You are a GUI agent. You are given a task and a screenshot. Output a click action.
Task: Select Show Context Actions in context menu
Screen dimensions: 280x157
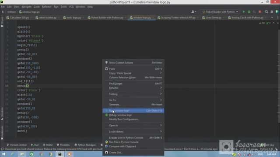(x=133, y=63)
